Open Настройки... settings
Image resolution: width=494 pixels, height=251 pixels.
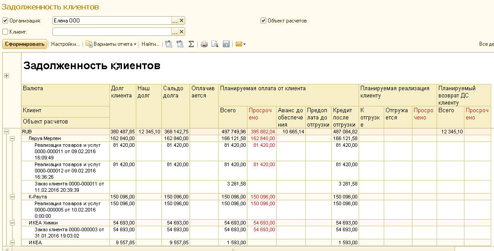pos(65,44)
